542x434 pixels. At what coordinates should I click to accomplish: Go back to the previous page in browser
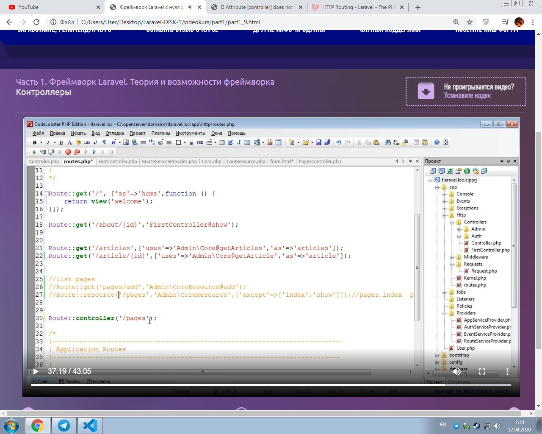9,22
